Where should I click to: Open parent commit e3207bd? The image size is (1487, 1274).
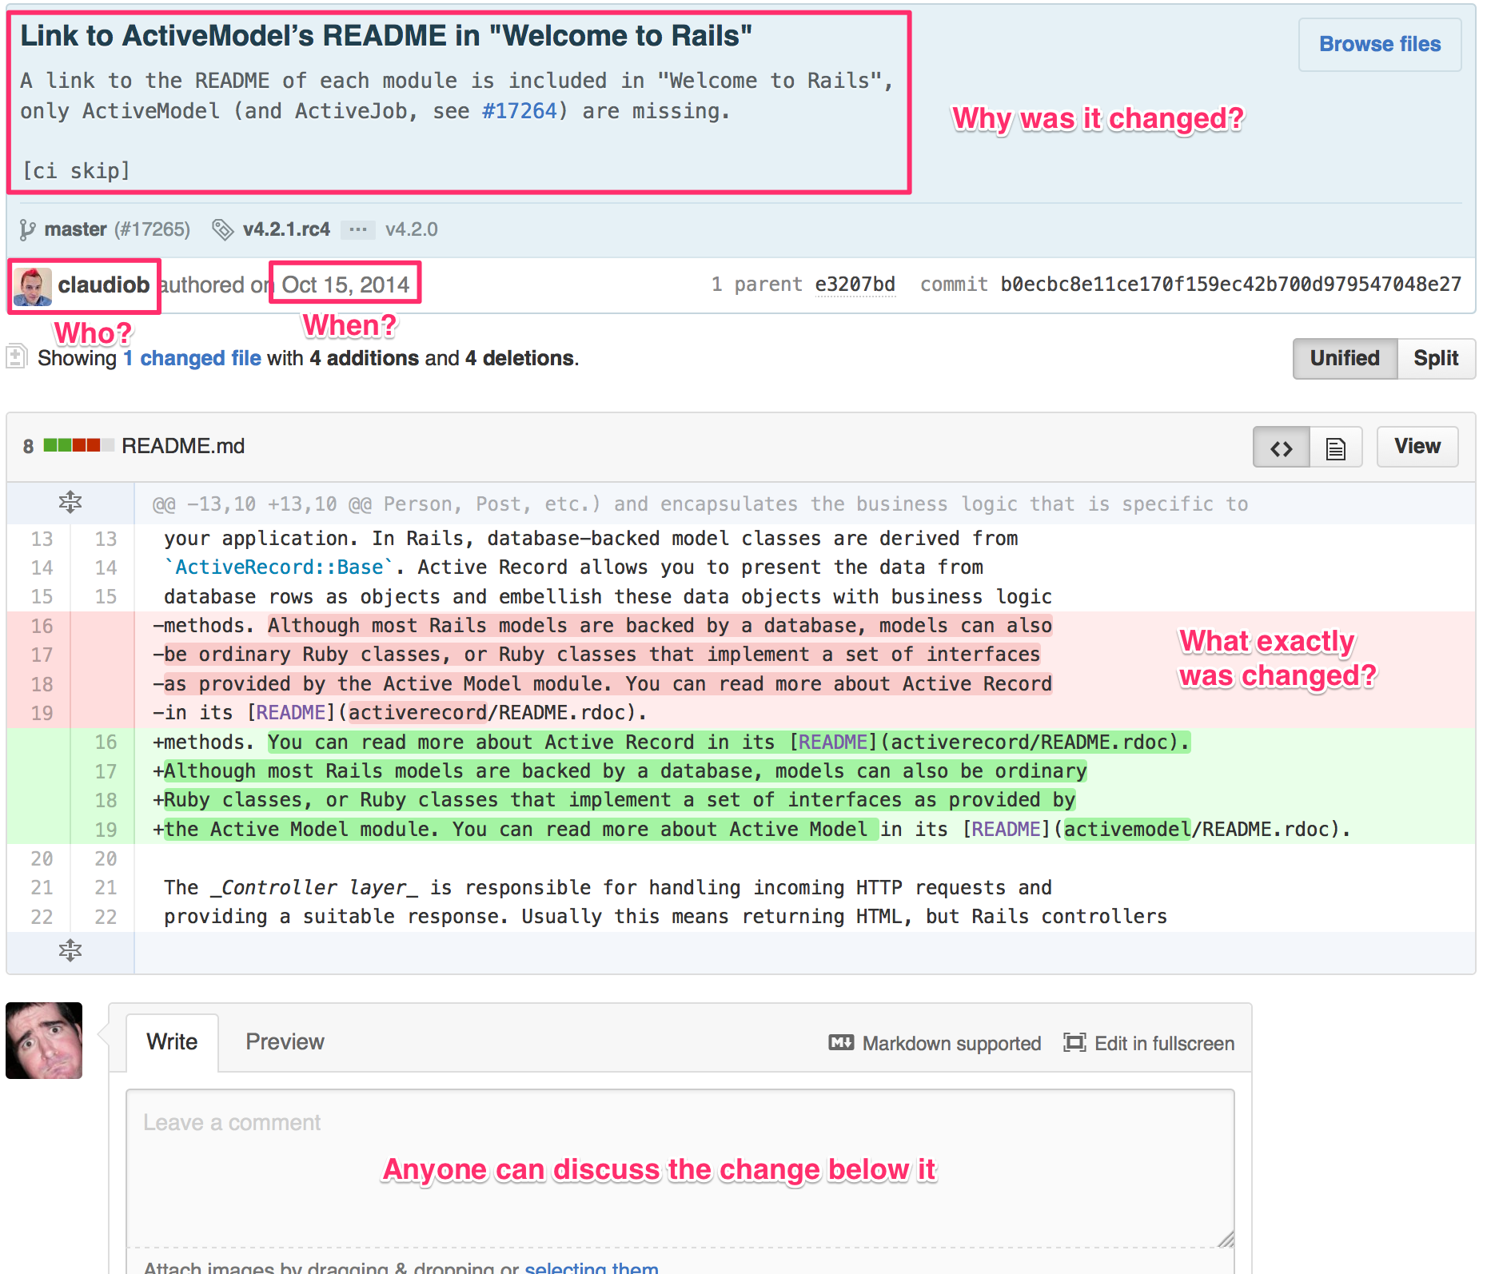tap(855, 285)
